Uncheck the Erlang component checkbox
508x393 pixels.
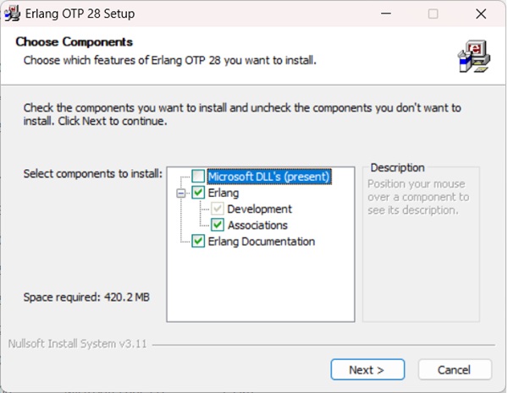198,193
